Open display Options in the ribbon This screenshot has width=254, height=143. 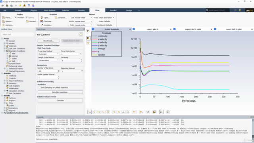coord(8,21)
